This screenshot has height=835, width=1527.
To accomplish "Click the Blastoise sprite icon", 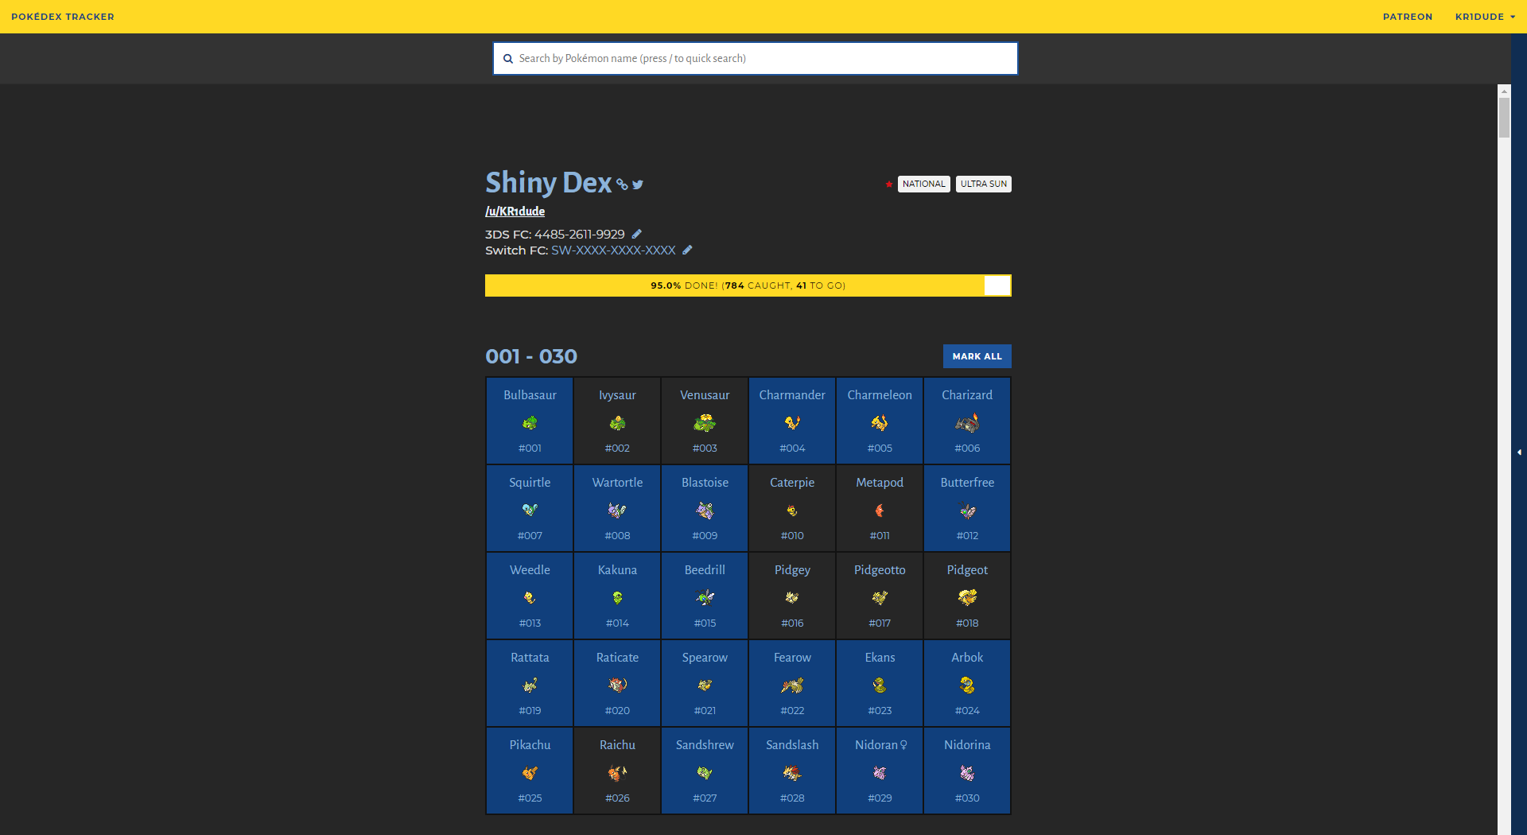I will point(705,511).
